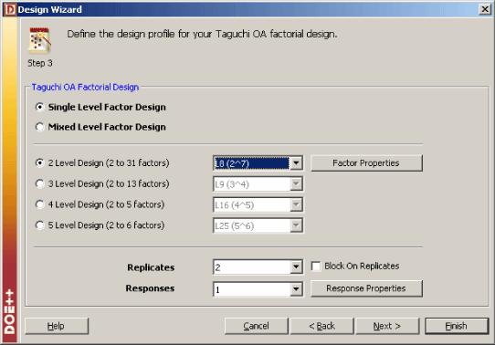This screenshot has width=495, height=345.
Task: Proceed with the Next button
Action: [387, 326]
